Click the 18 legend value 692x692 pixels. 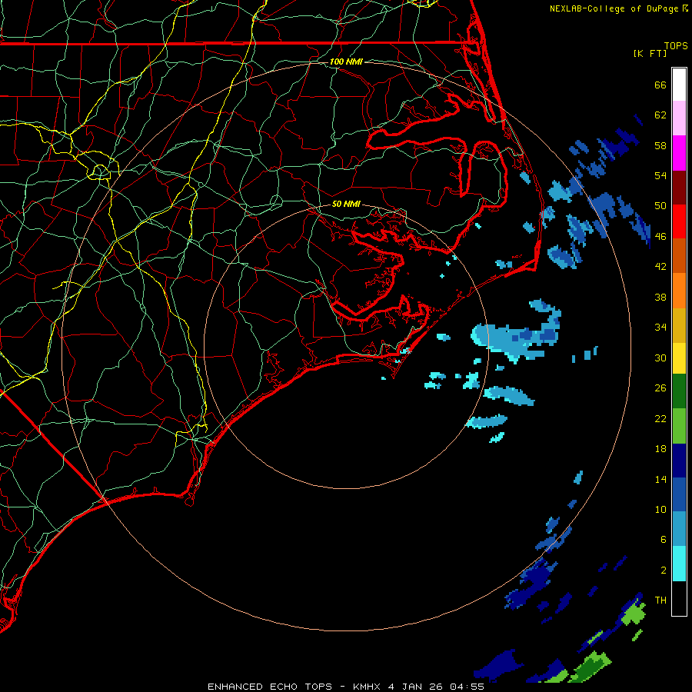pyautogui.click(x=660, y=449)
